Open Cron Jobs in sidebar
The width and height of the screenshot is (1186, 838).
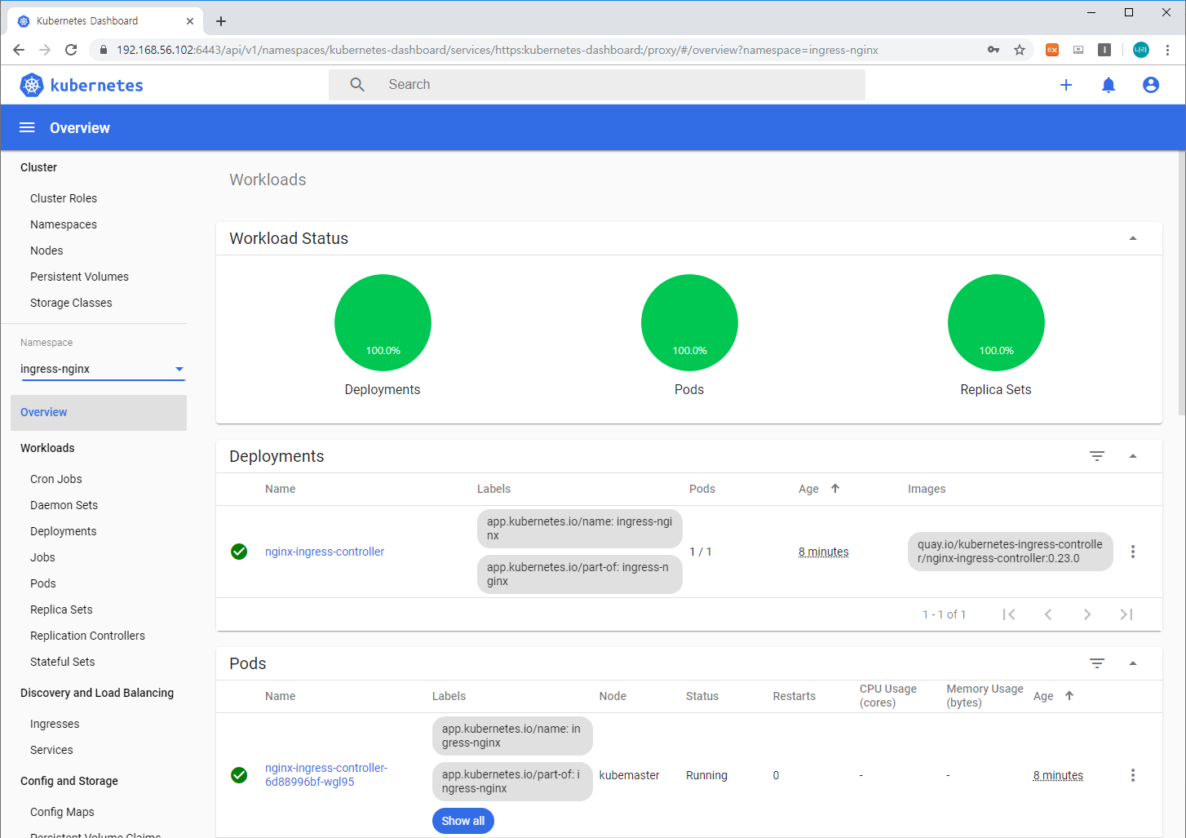56,479
